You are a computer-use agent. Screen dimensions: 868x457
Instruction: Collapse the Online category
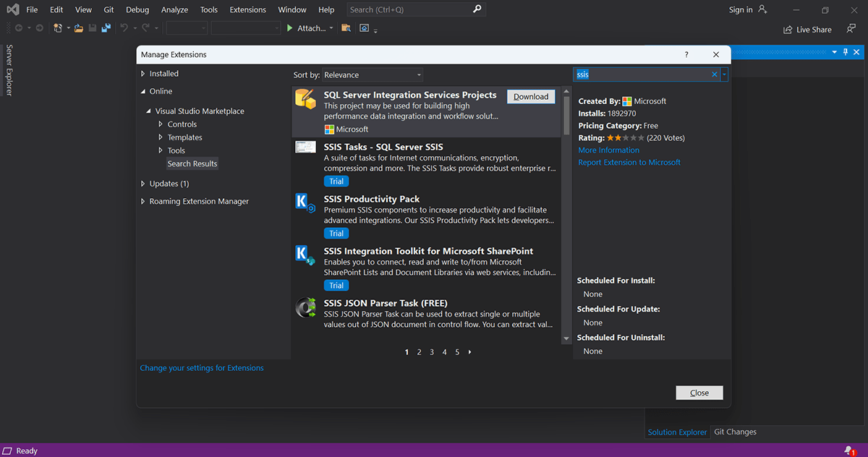tap(143, 91)
